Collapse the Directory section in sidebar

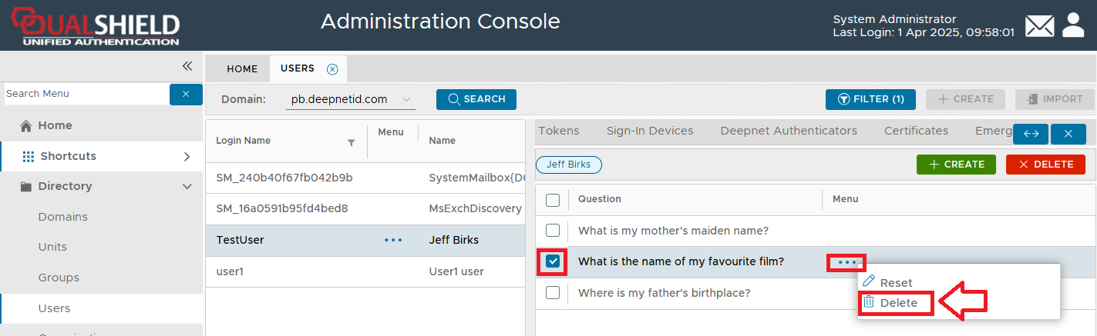tap(187, 187)
